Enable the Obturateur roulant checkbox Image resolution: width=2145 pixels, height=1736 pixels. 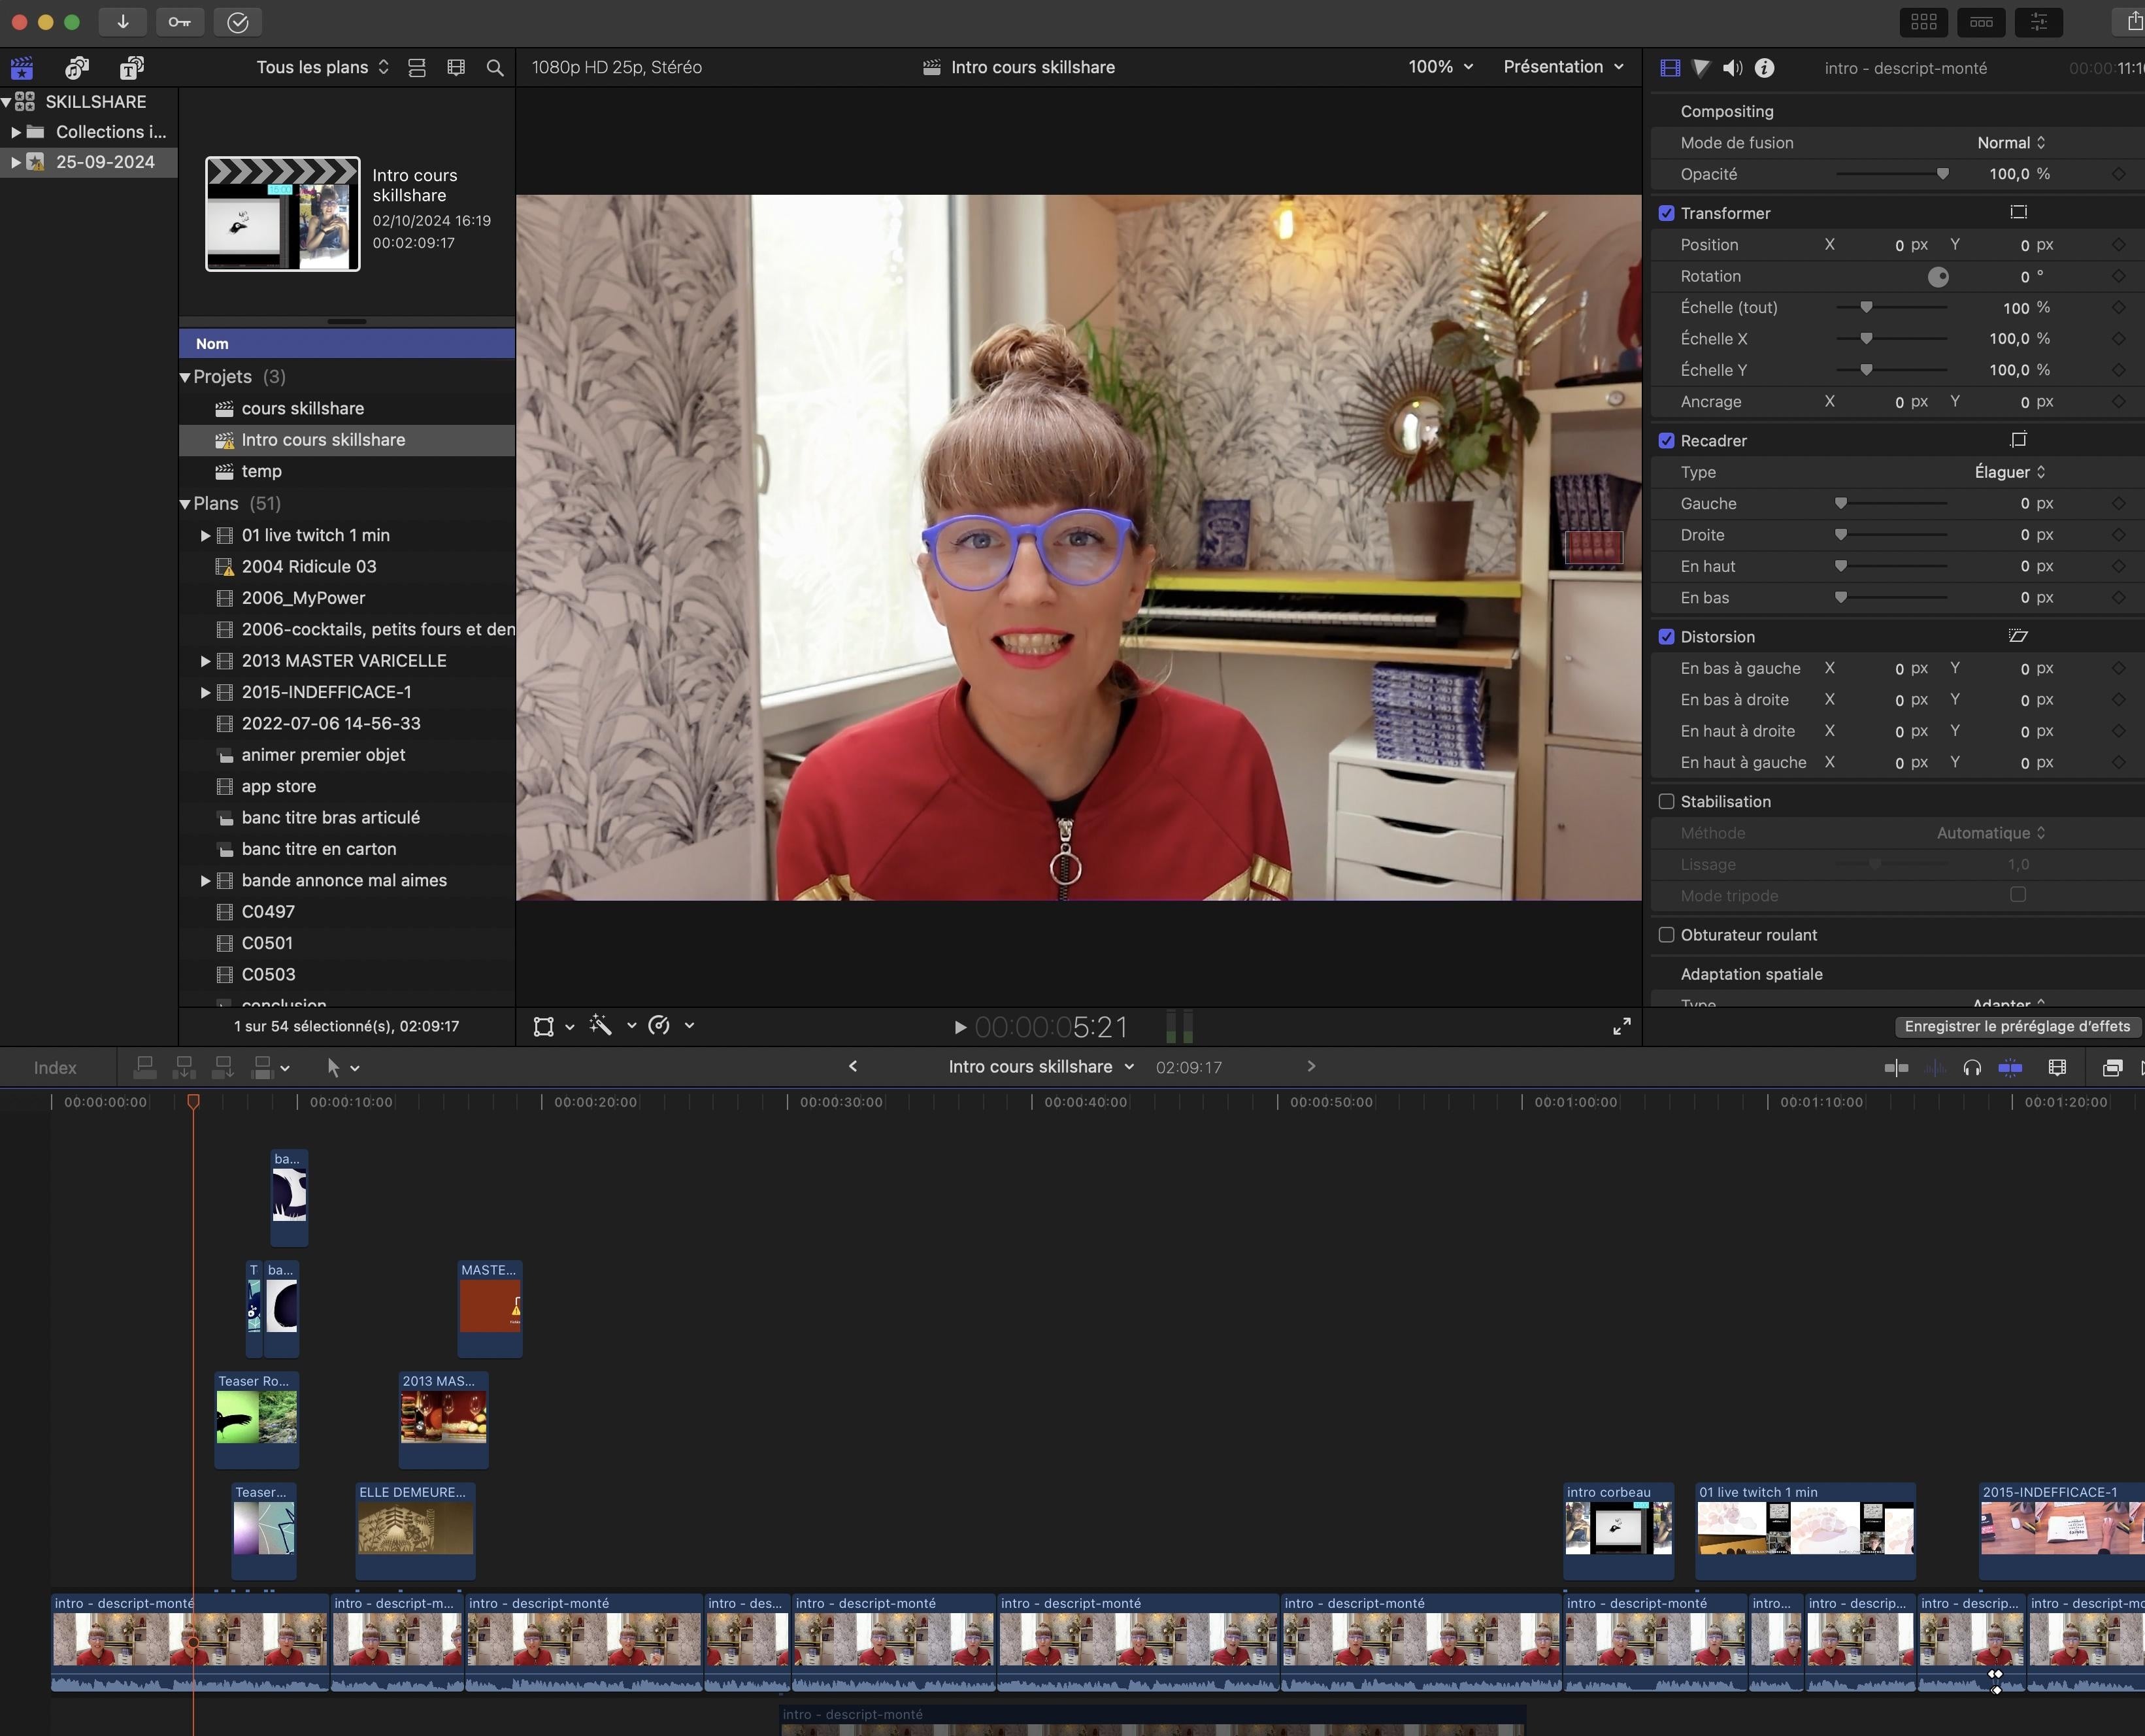(x=1666, y=935)
